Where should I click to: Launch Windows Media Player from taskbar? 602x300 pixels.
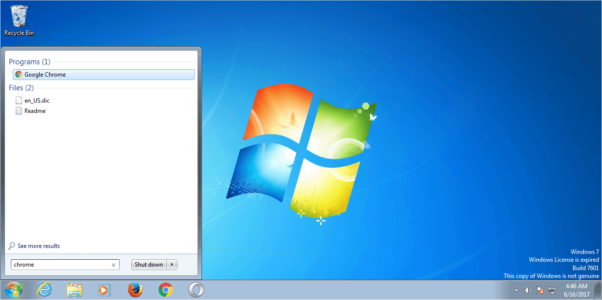tap(104, 290)
